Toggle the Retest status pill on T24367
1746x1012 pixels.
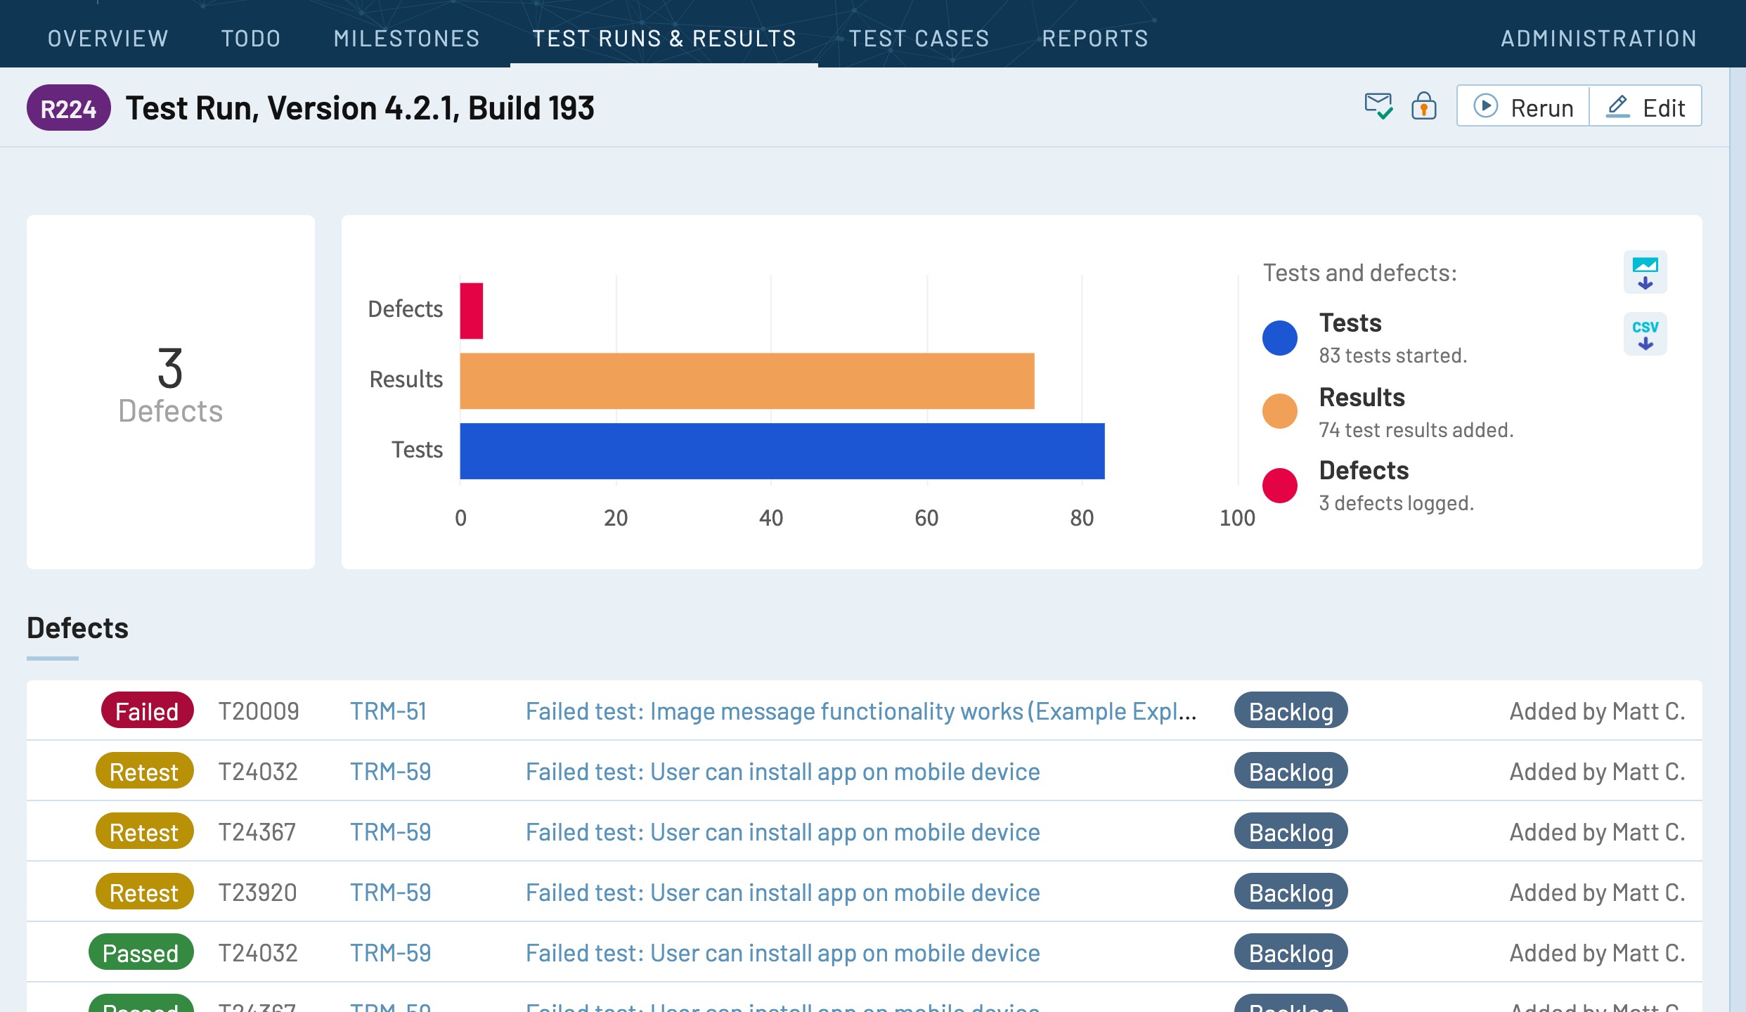click(x=143, y=831)
